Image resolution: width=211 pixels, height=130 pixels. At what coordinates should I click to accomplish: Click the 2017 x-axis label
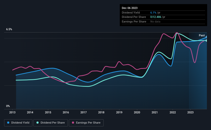(84, 112)
